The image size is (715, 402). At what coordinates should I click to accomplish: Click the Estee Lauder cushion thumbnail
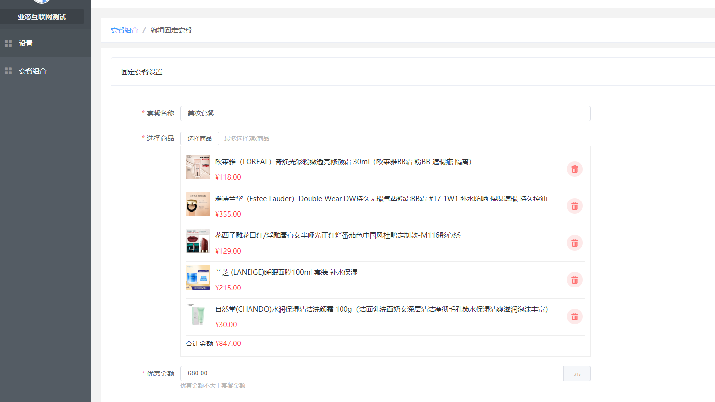[x=198, y=204]
